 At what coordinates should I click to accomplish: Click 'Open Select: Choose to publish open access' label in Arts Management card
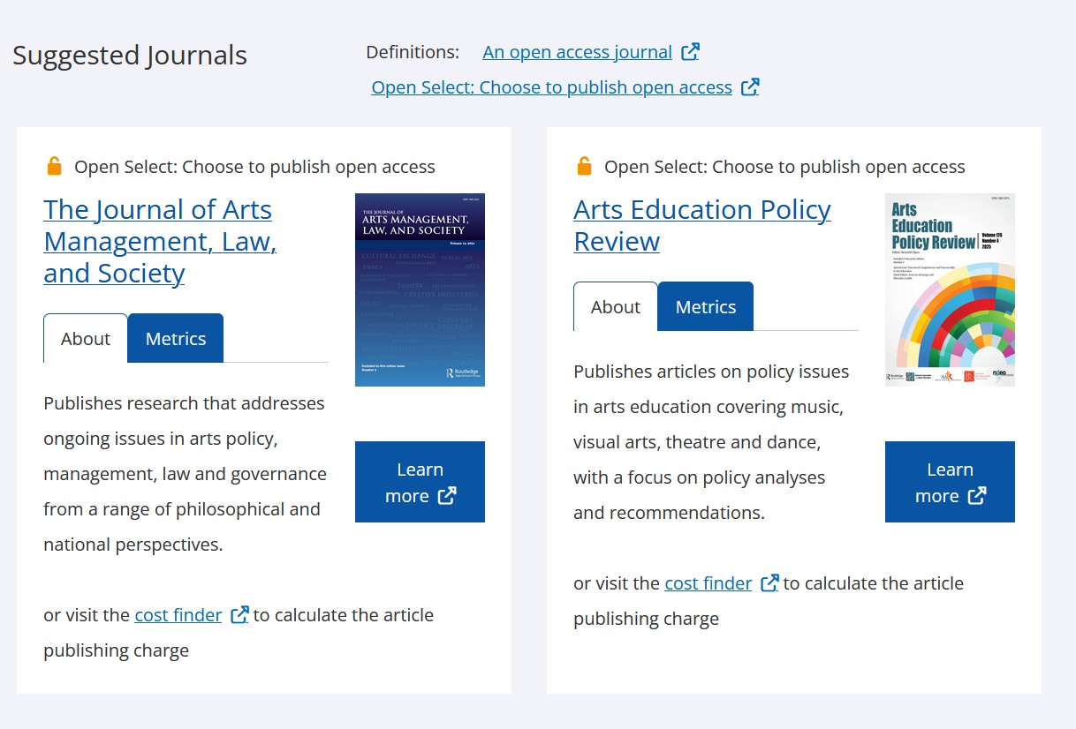pos(254,167)
